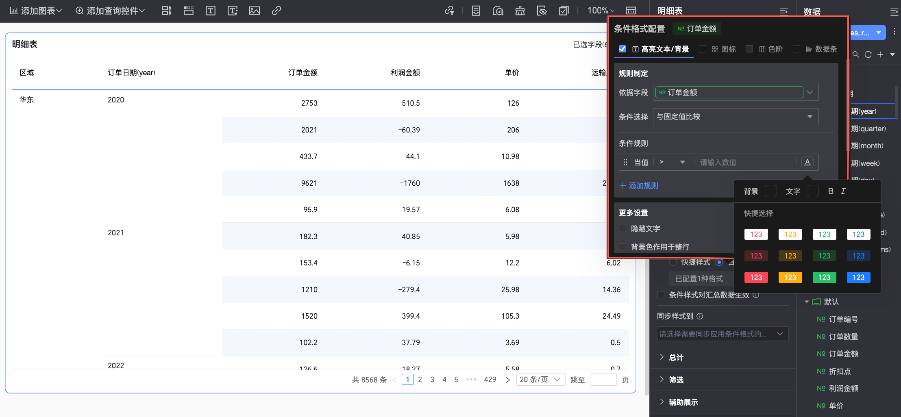Pick the dark blue 123 quick style
This screenshot has width=901, height=417.
[859, 256]
